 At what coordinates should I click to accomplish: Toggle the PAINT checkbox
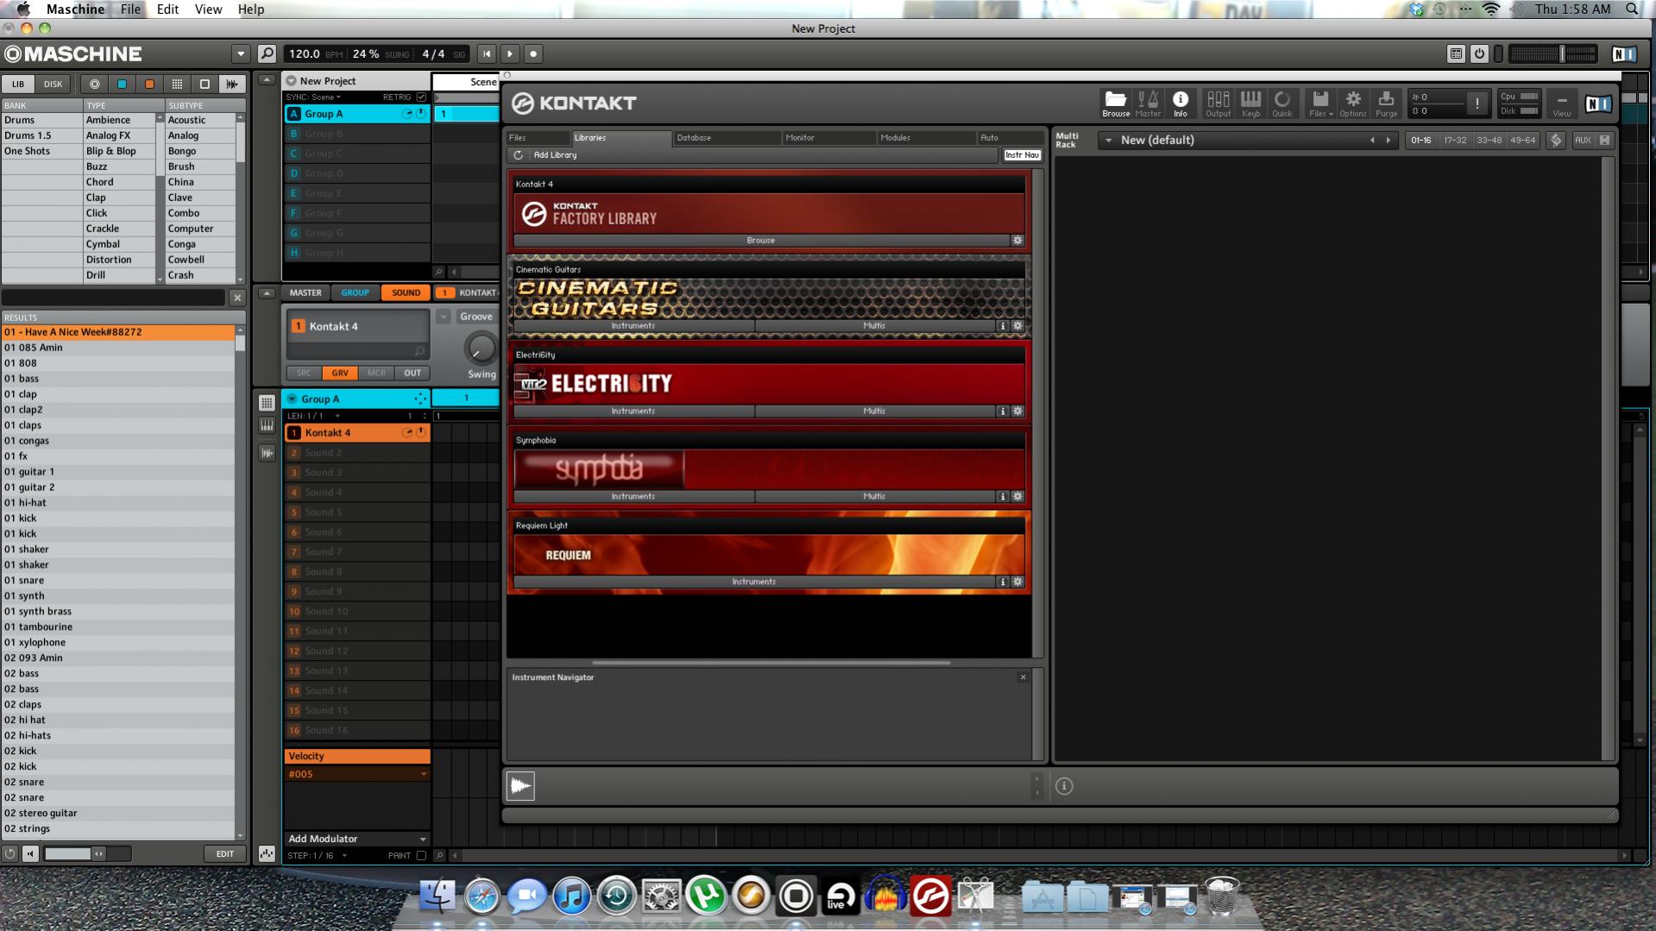click(421, 856)
